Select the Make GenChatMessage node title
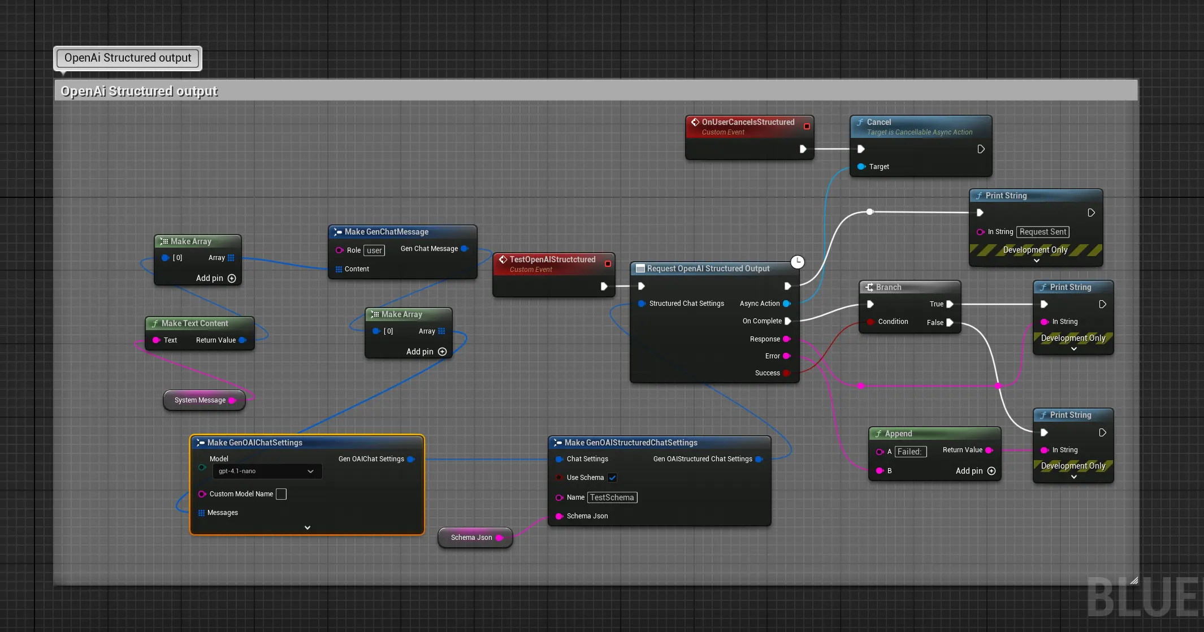1204x632 pixels. (x=387, y=232)
